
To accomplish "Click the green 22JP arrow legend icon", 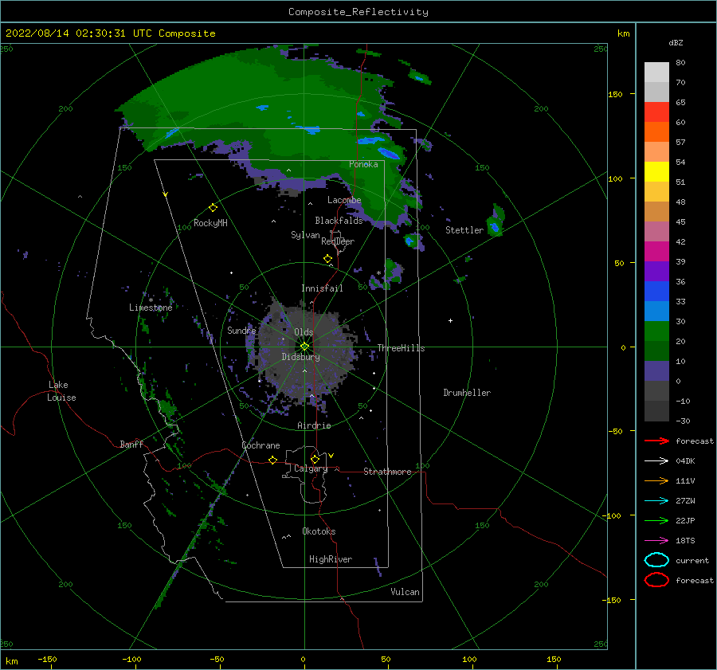I will tap(656, 520).
